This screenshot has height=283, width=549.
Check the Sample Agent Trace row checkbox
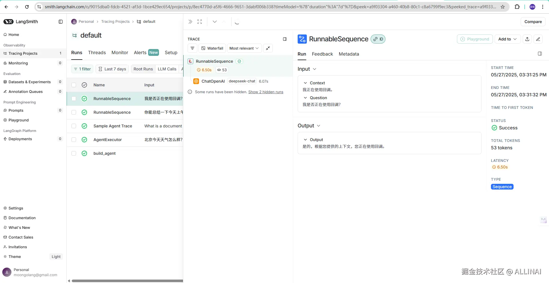click(74, 126)
